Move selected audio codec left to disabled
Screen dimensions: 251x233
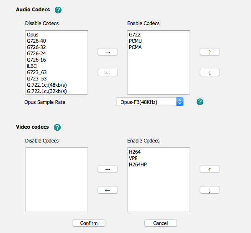click(108, 73)
